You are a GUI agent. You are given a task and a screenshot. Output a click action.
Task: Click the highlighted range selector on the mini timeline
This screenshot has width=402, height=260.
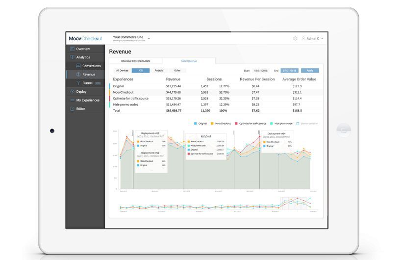295,203
